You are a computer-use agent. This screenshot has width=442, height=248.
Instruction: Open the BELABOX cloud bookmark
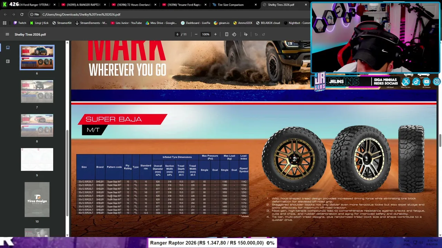pos(268,23)
